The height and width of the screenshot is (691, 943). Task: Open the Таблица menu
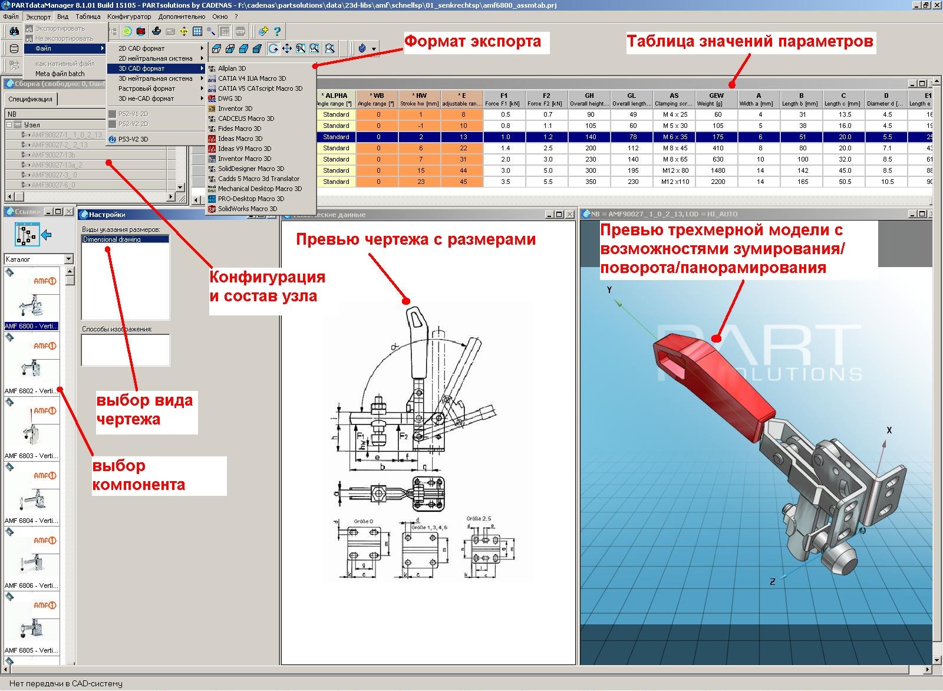click(88, 17)
